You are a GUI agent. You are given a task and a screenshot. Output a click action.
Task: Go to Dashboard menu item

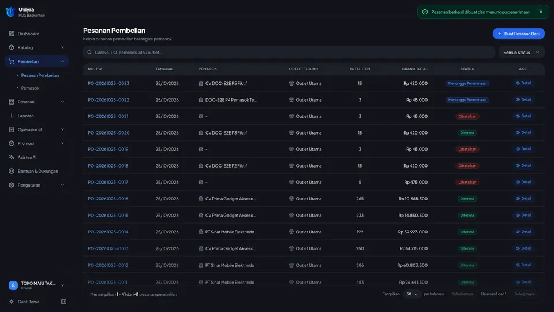pos(37,34)
